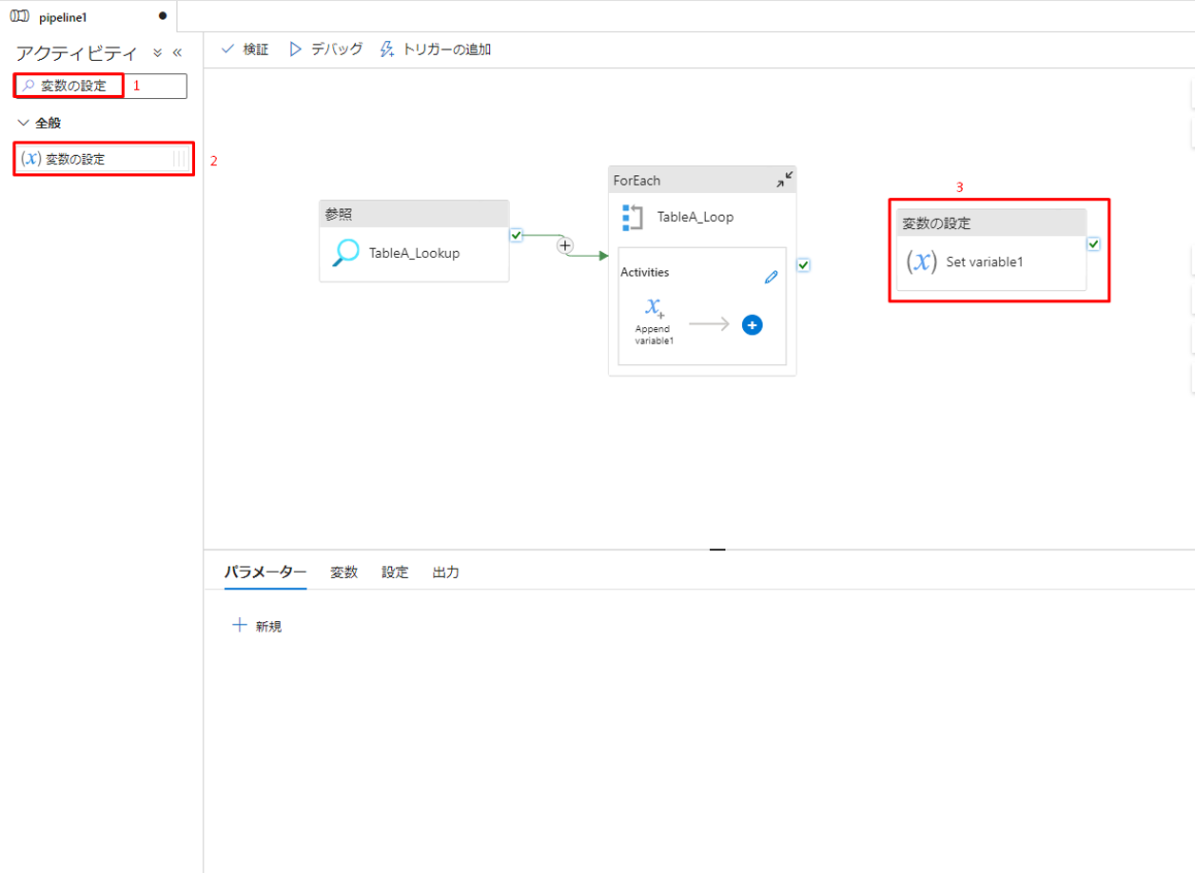Collapse the 全般 category
The image size is (1195, 873).
tap(24, 123)
